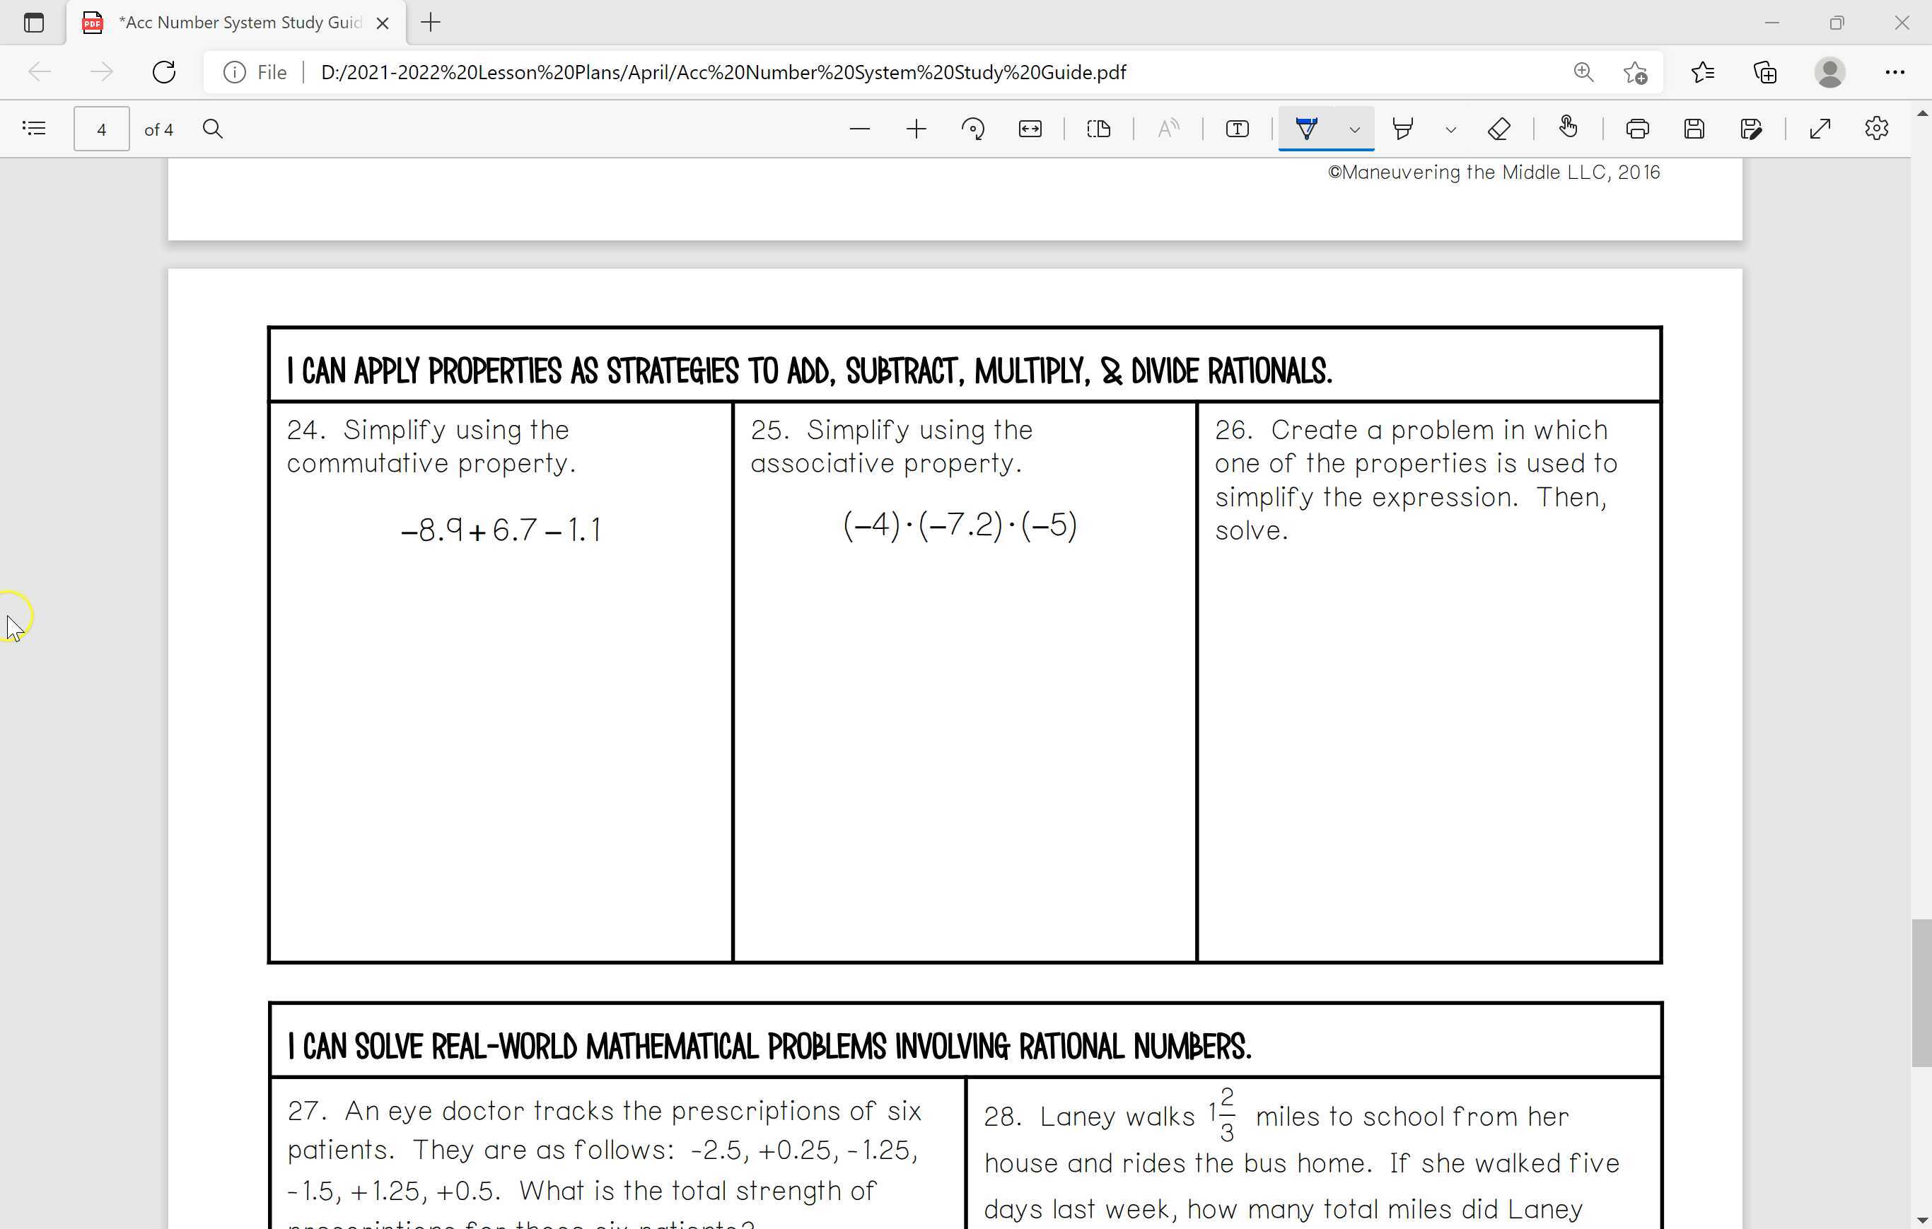Image resolution: width=1932 pixels, height=1229 pixels.
Task: Enter full screen view of the PDF
Action: click(x=1819, y=129)
